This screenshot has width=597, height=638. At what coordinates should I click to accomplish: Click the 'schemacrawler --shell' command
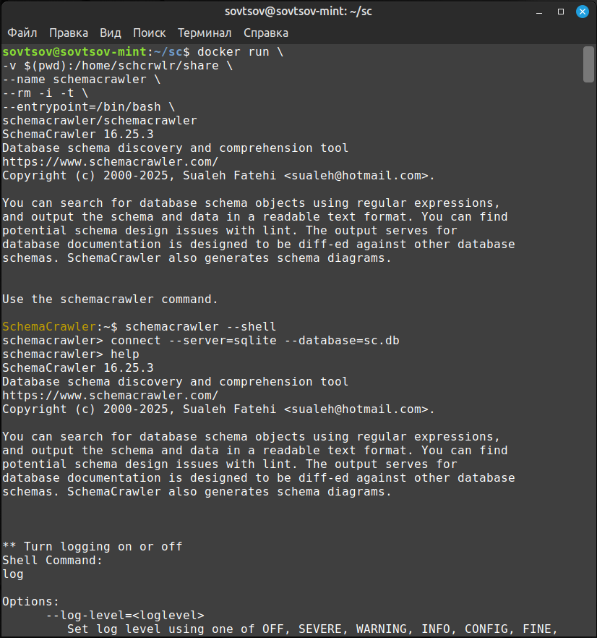[200, 327]
